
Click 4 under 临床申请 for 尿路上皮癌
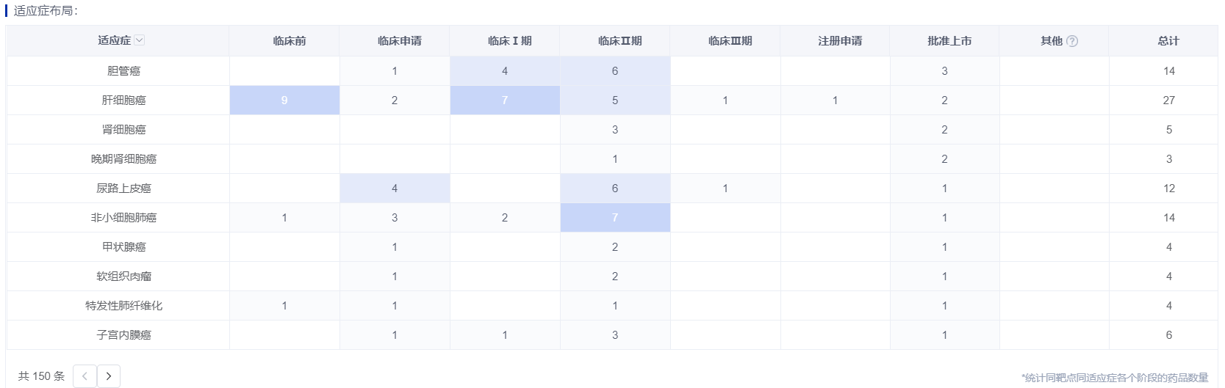395,188
